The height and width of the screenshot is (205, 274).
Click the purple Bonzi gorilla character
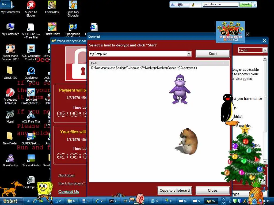180,89
